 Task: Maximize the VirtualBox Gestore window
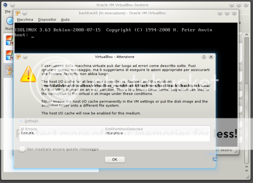pos(239,5)
